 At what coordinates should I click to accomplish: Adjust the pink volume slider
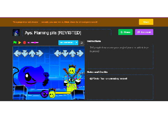[35, 43]
